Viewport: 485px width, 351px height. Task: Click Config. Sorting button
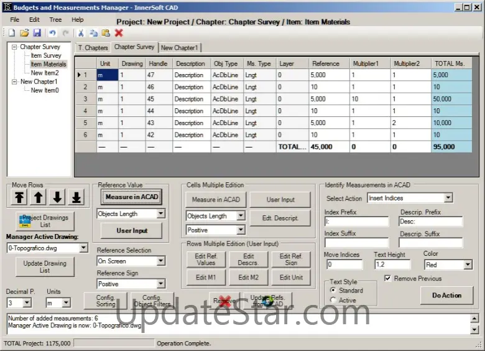pos(106,301)
